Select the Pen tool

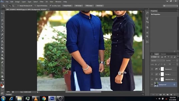(x=2, y=62)
